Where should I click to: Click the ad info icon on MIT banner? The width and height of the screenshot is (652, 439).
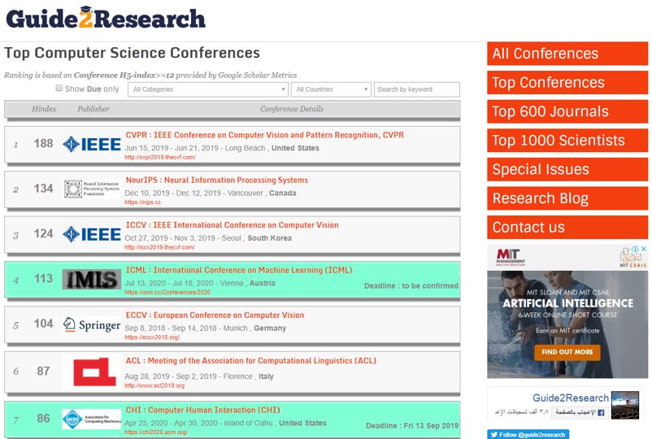pos(636,249)
